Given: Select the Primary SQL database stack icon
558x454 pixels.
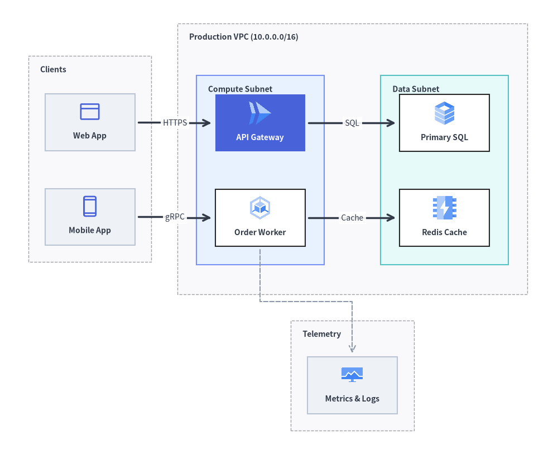Looking at the screenshot, I should (444, 113).
